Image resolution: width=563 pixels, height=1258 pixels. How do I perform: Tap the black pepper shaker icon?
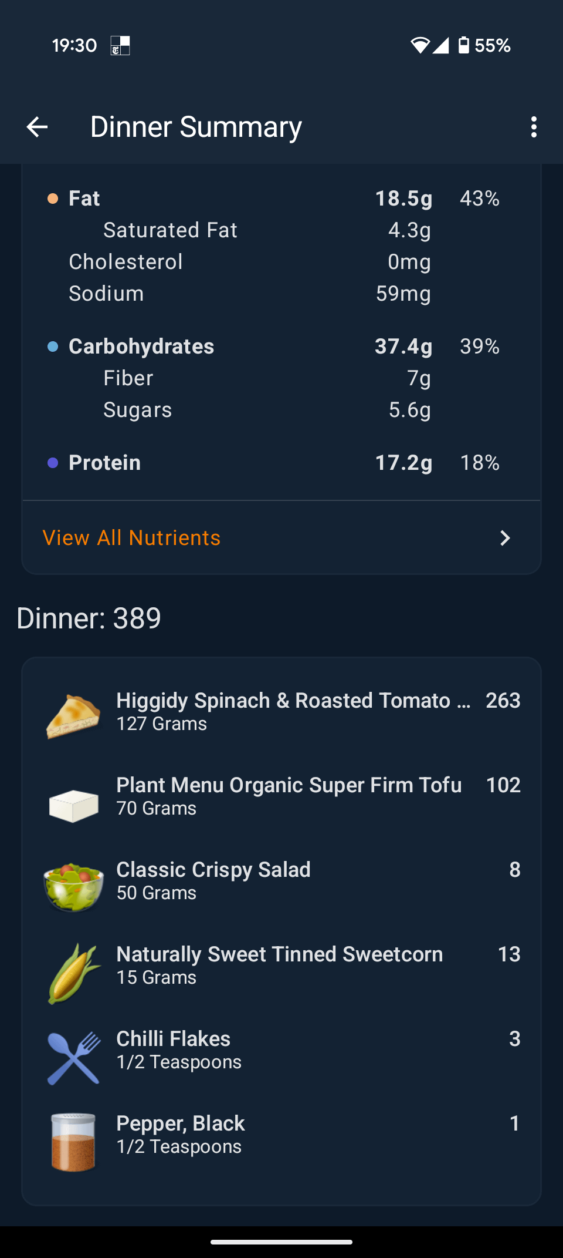point(73,1142)
